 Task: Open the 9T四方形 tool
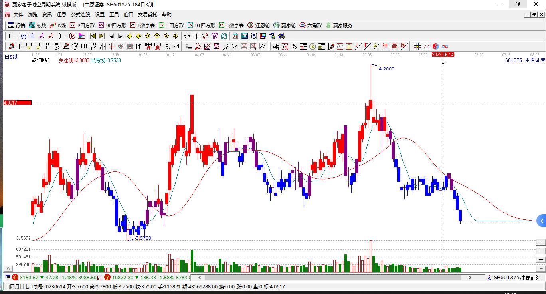[202, 25]
